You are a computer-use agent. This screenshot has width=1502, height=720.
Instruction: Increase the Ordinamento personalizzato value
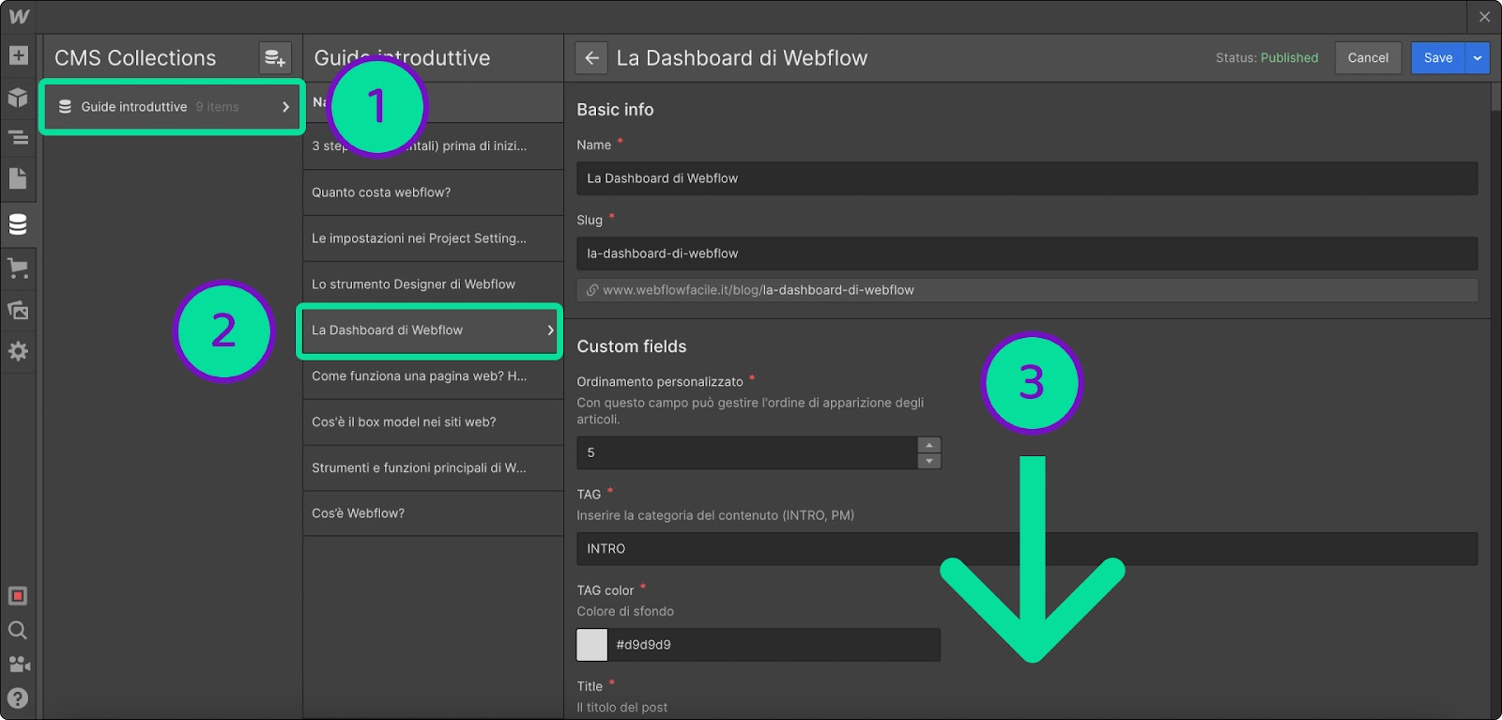click(929, 445)
